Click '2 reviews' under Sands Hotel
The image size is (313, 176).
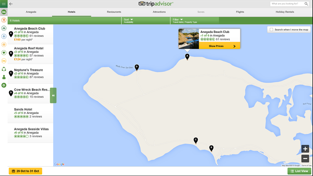(36, 117)
